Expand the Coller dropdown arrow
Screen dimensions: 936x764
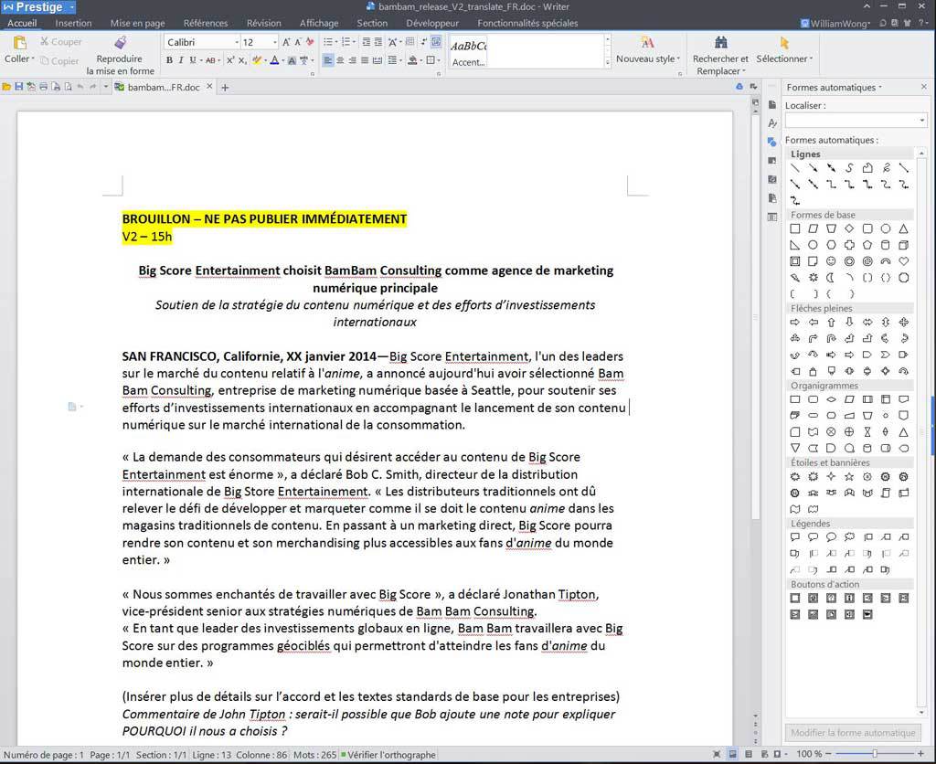(x=33, y=58)
